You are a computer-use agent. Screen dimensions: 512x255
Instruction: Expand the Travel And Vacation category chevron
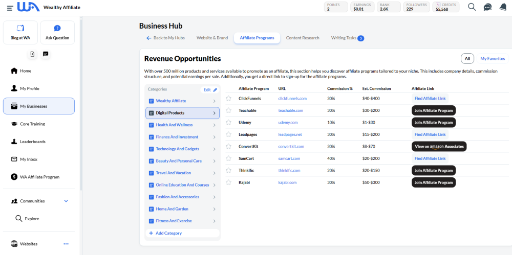coord(214,173)
